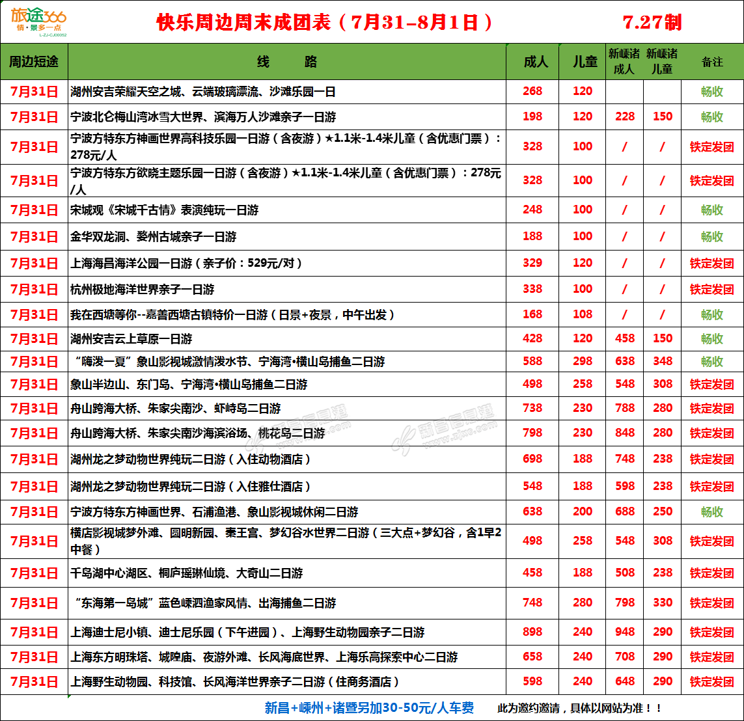Click the 旅途366 logo
The width and height of the screenshot is (744, 721).
[x=38, y=21]
